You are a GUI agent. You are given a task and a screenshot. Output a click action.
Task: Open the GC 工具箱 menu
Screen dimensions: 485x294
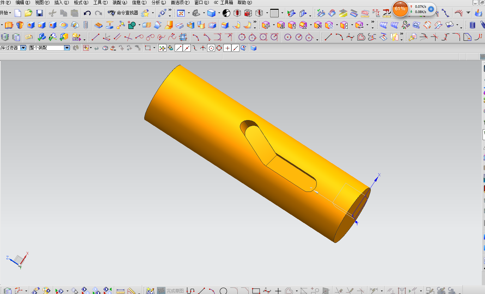pyautogui.click(x=223, y=2)
